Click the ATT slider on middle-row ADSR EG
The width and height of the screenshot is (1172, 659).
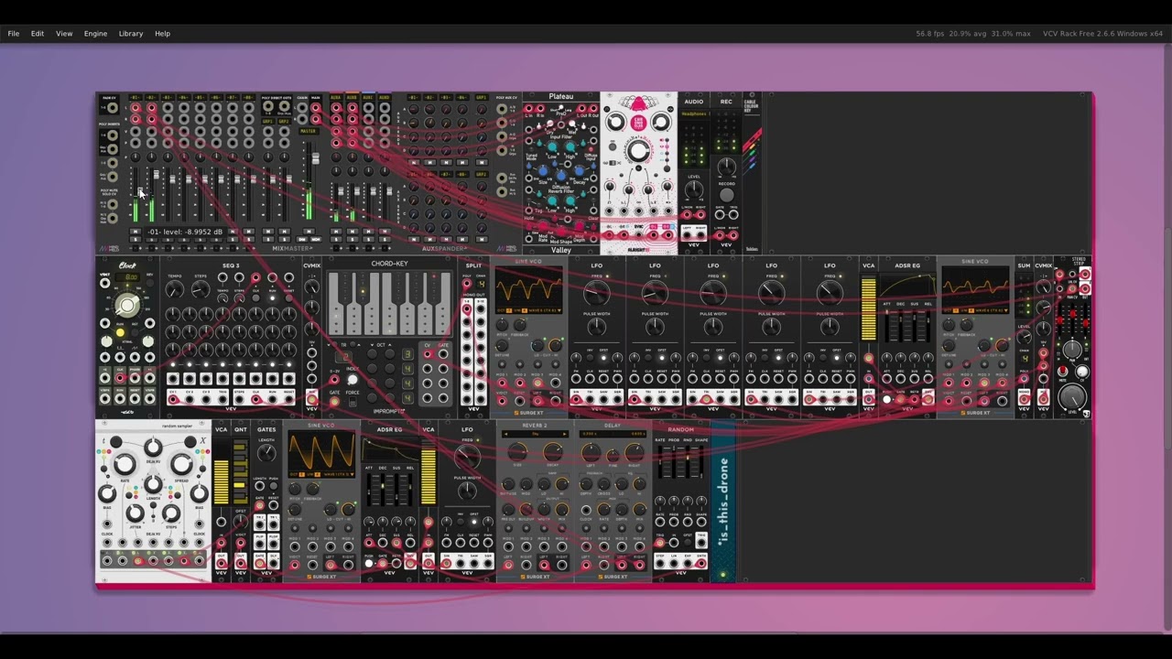(886, 326)
